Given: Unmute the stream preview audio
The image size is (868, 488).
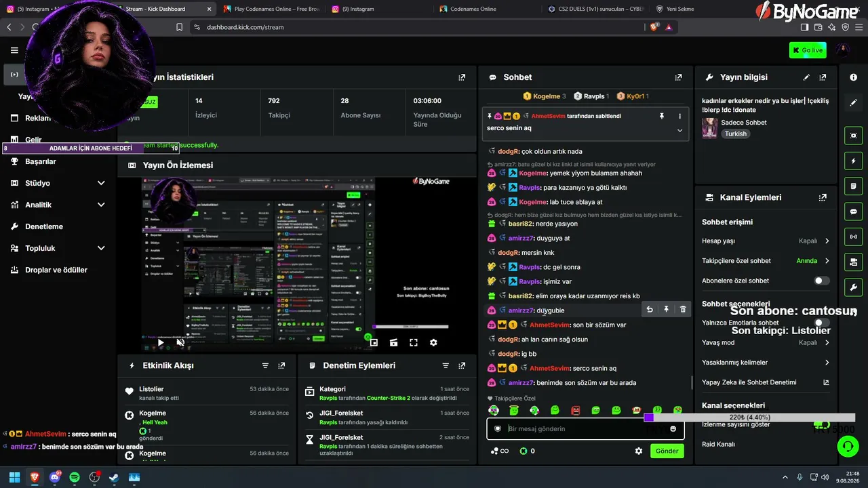Looking at the screenshot, I should (180, 342).
